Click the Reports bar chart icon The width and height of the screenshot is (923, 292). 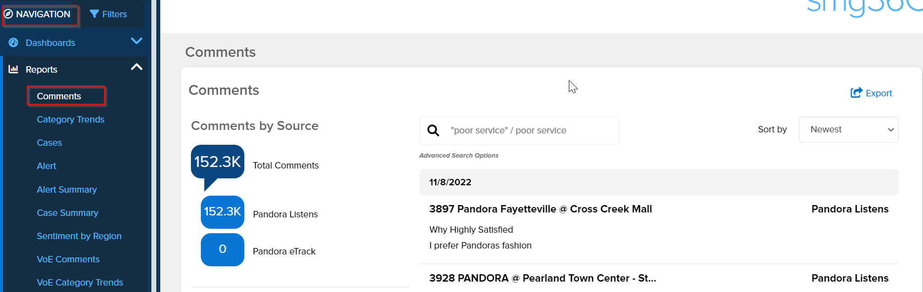click(13, 69)
